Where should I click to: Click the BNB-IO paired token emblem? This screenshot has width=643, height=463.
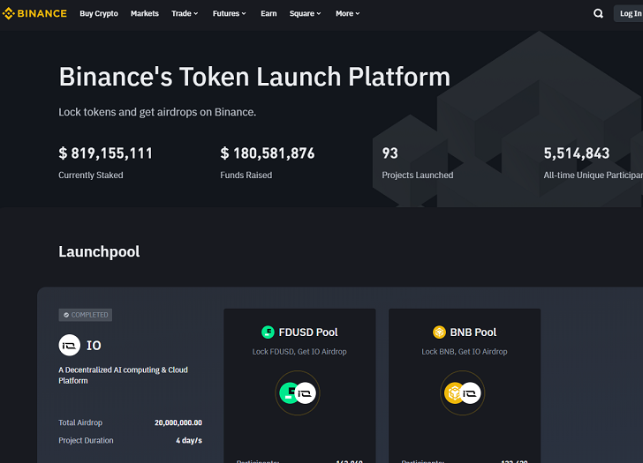pyautogui.click(x=463, y=393)
